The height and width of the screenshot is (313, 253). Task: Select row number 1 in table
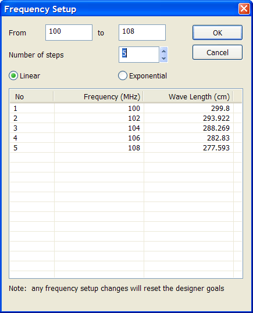tap(15, 109)
